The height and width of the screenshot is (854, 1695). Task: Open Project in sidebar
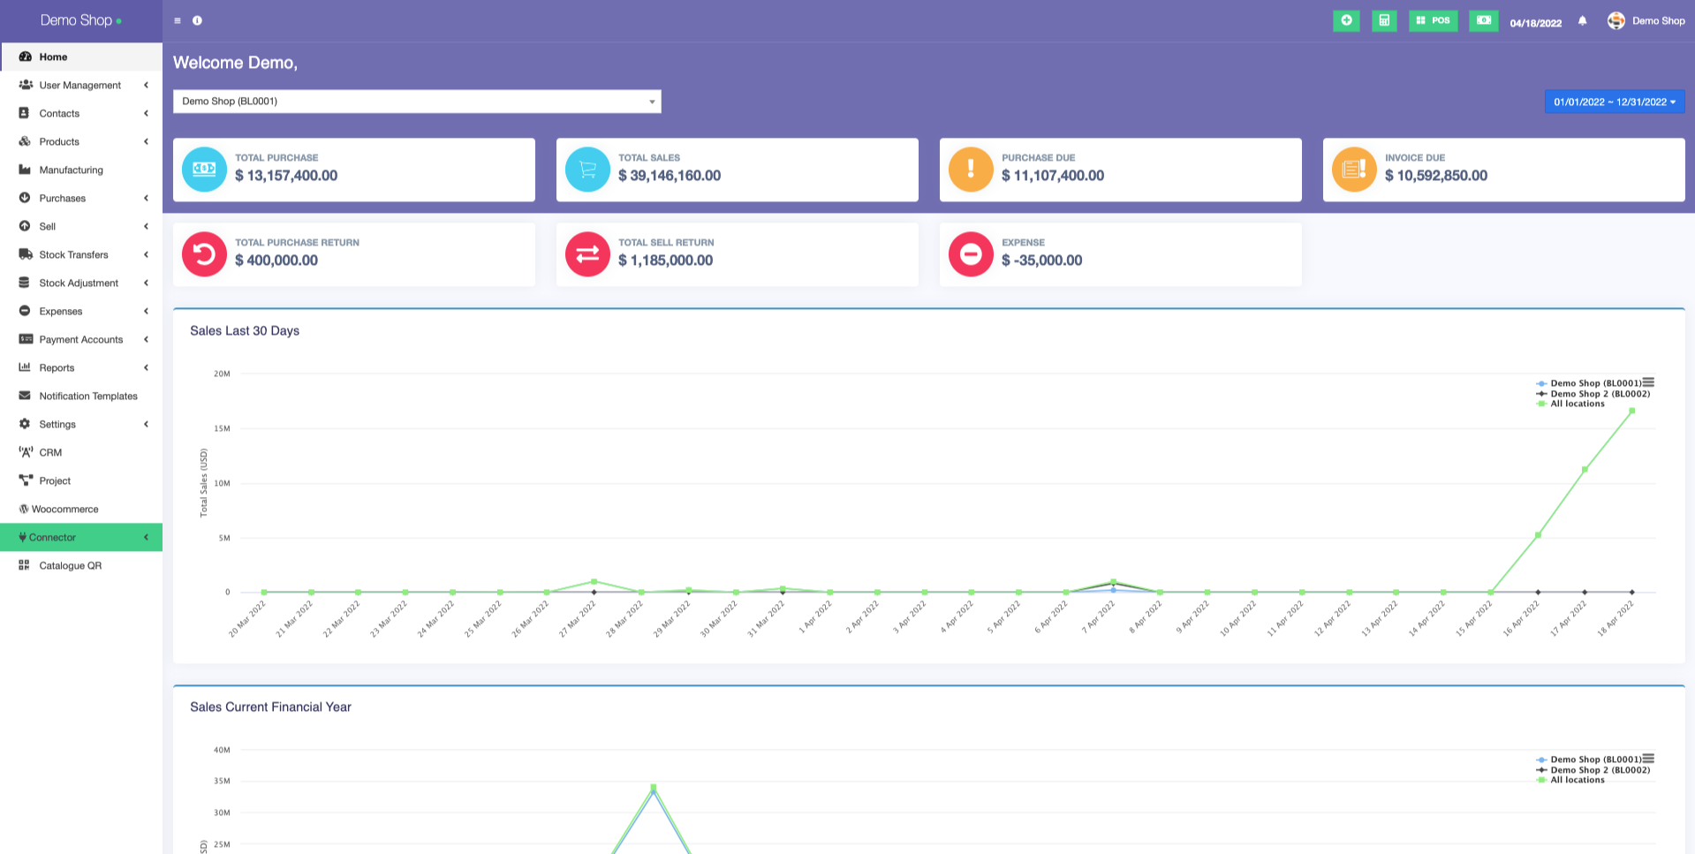(x=81, y=480)
